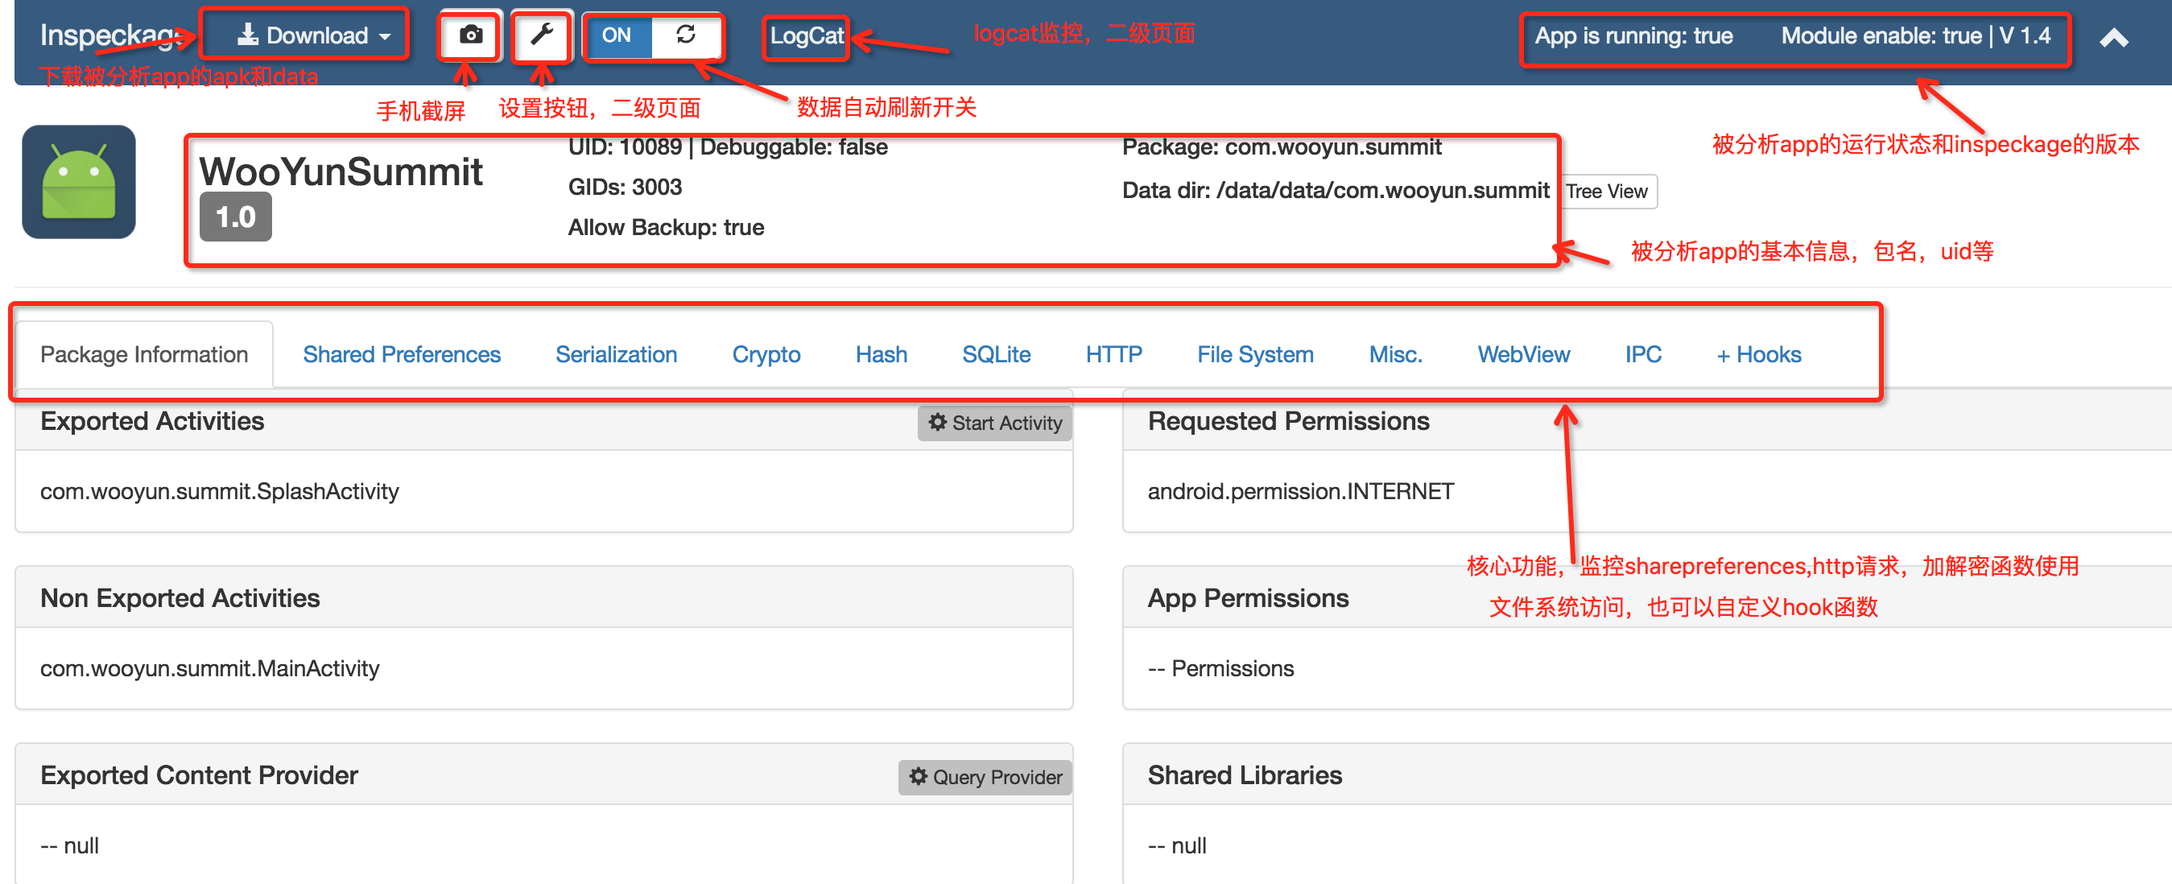
Task: Open the Serialization tab
Action: point(616,354)
